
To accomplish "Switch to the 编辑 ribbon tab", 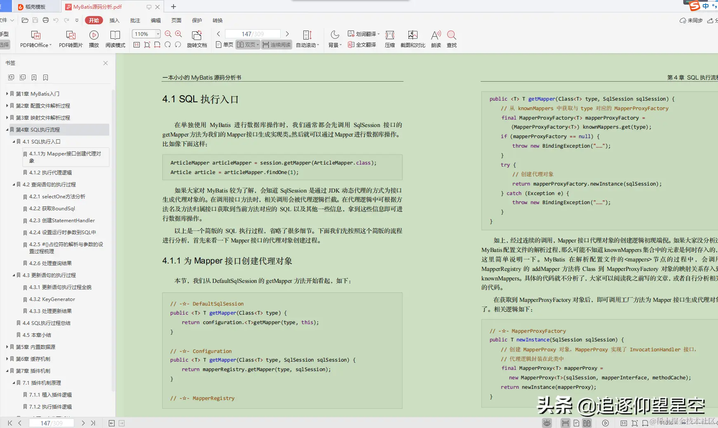I will [x=155, y=20].
